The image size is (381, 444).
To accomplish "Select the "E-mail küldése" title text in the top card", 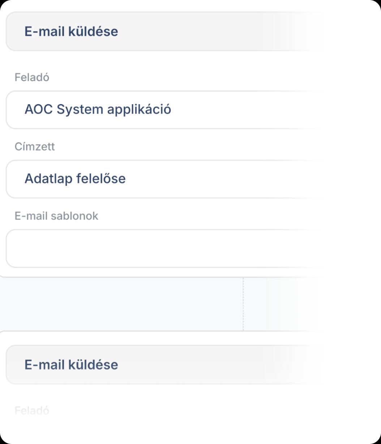I will (x=71, y=31).
